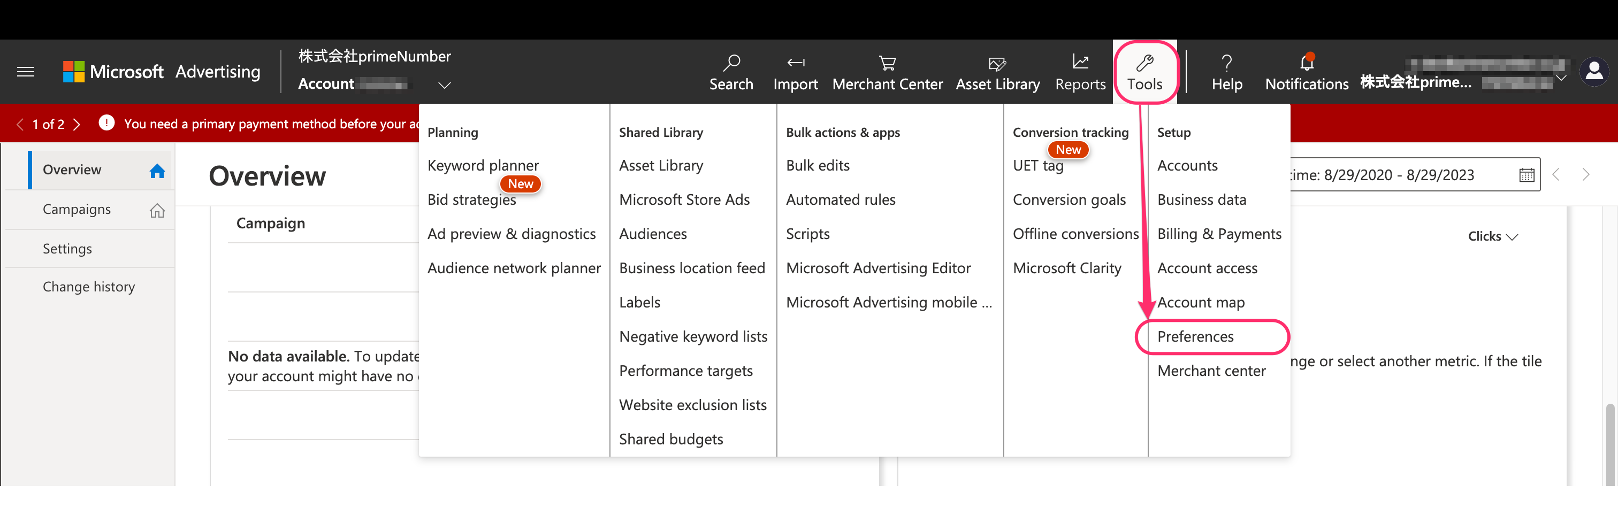The image size is (1618, 508).
Task: Open Audience network planner
Action: coord(514,268)
